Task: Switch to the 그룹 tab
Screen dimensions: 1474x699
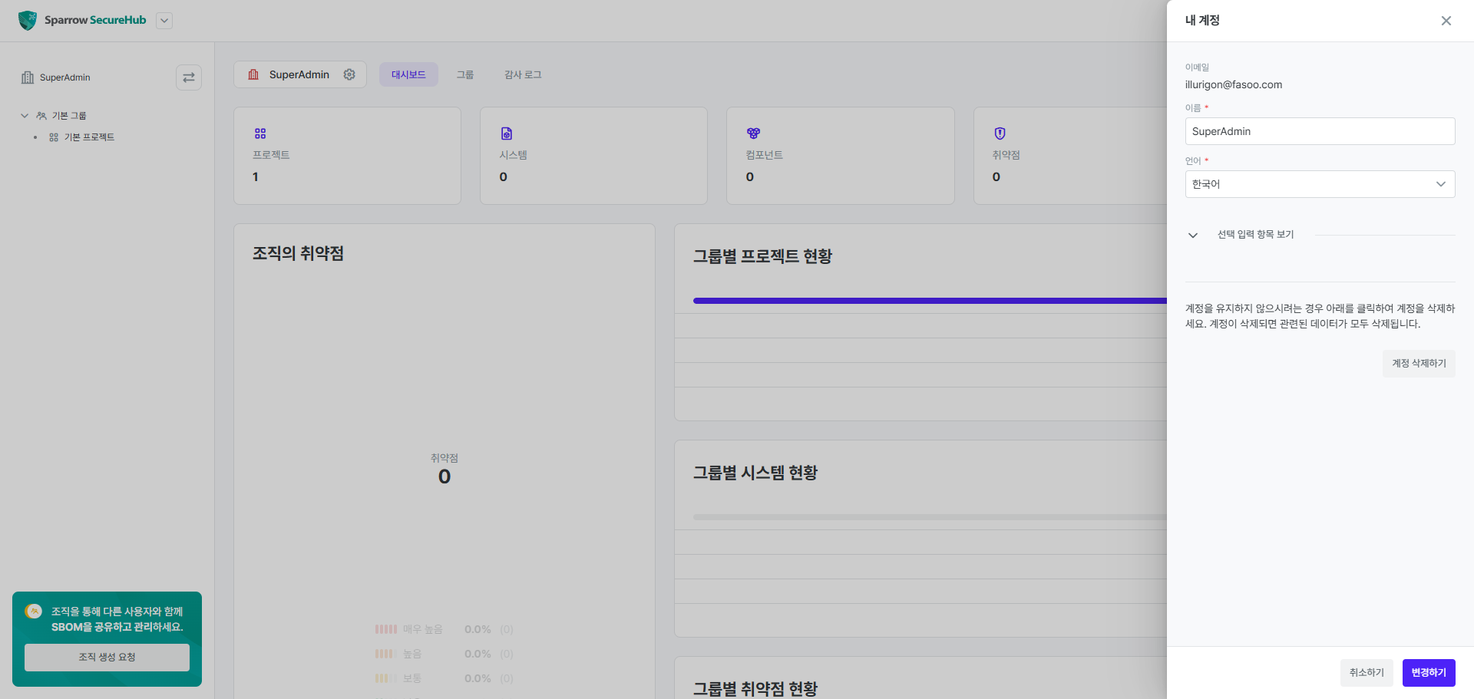Action: coord(465,74)
